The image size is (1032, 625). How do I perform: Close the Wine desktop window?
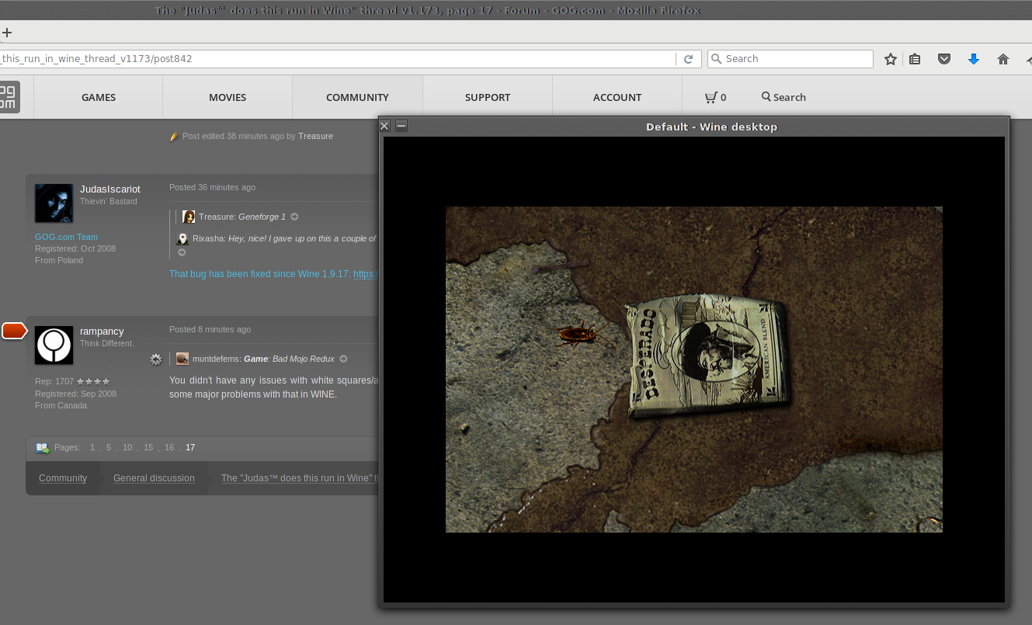click(x=384, y=126)
